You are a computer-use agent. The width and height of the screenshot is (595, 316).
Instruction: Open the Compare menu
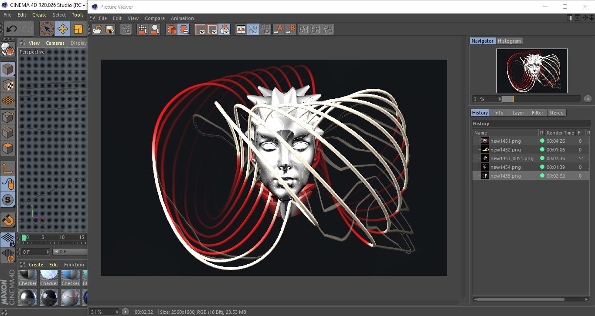[155, 18]
